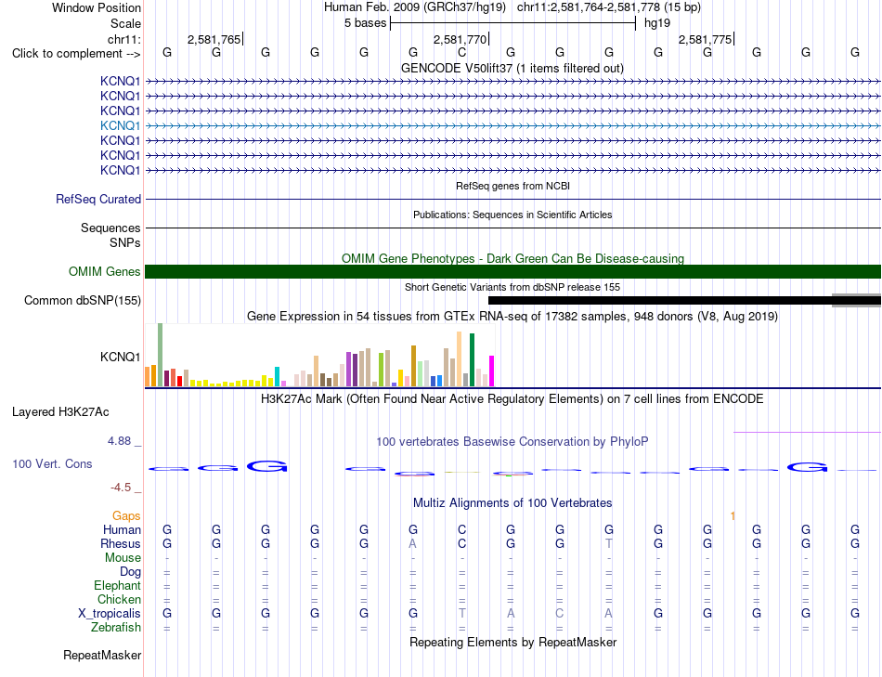Click the '5 bases' scale bar label
The height and width of the screenshot is (677, 882).
pos(365,23)
